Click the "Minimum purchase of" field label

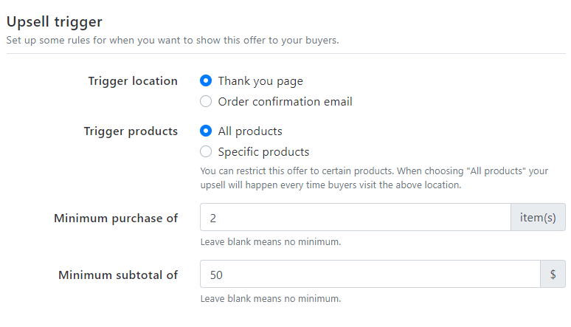[x=116, y=218]
